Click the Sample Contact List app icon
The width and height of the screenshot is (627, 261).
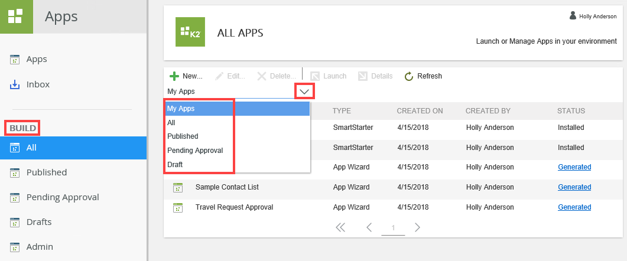(177, 187)
